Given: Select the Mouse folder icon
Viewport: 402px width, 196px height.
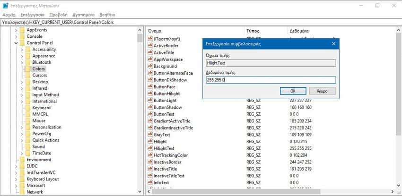Looking at the screenshot, I should [28, 121].
